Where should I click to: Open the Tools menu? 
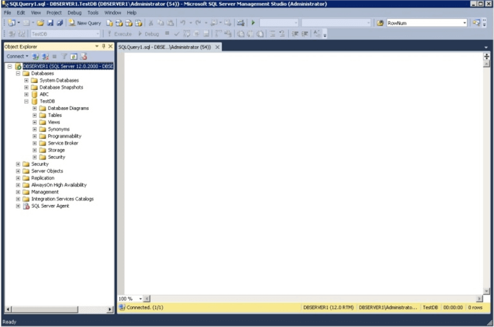[93, 13]
